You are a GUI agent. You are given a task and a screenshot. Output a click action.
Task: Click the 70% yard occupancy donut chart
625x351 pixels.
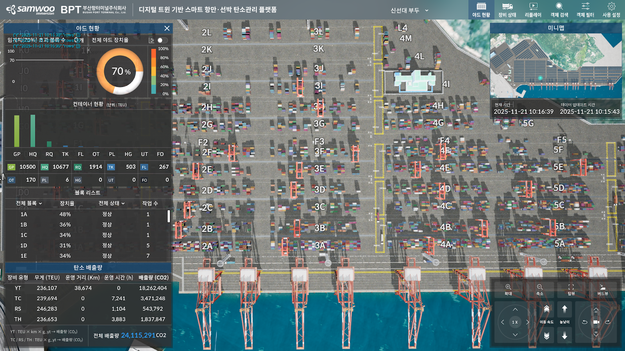[120, 71]
